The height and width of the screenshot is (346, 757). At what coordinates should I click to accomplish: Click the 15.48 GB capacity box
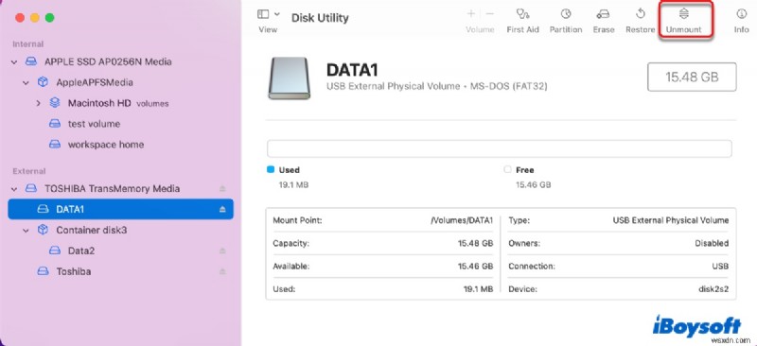[x=692, y=77]
